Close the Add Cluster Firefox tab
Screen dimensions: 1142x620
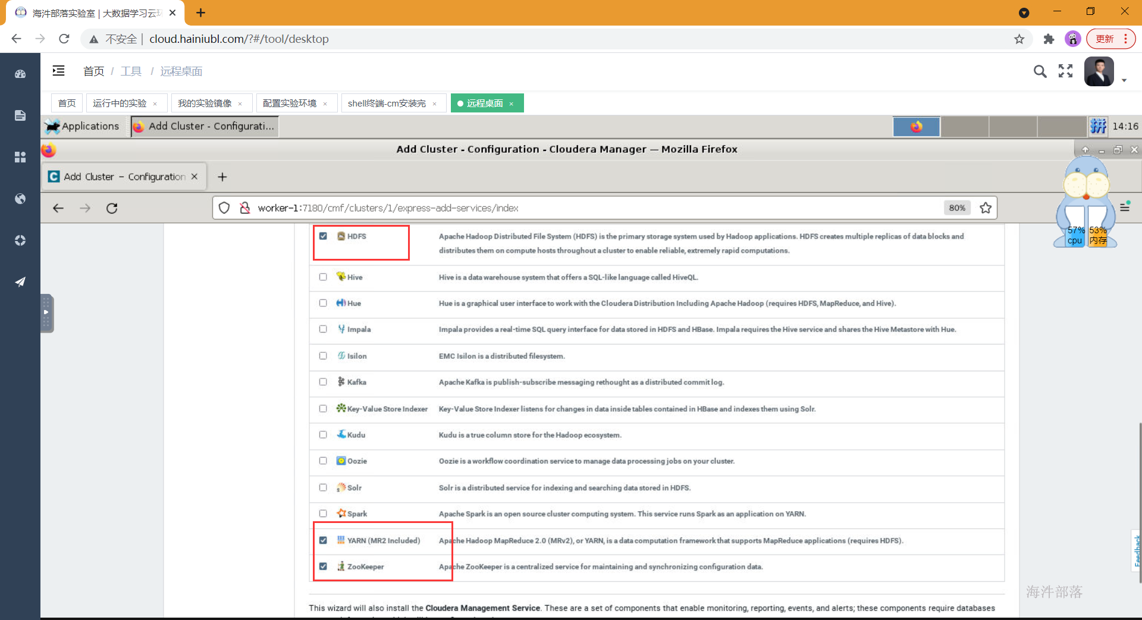point(194,177)
